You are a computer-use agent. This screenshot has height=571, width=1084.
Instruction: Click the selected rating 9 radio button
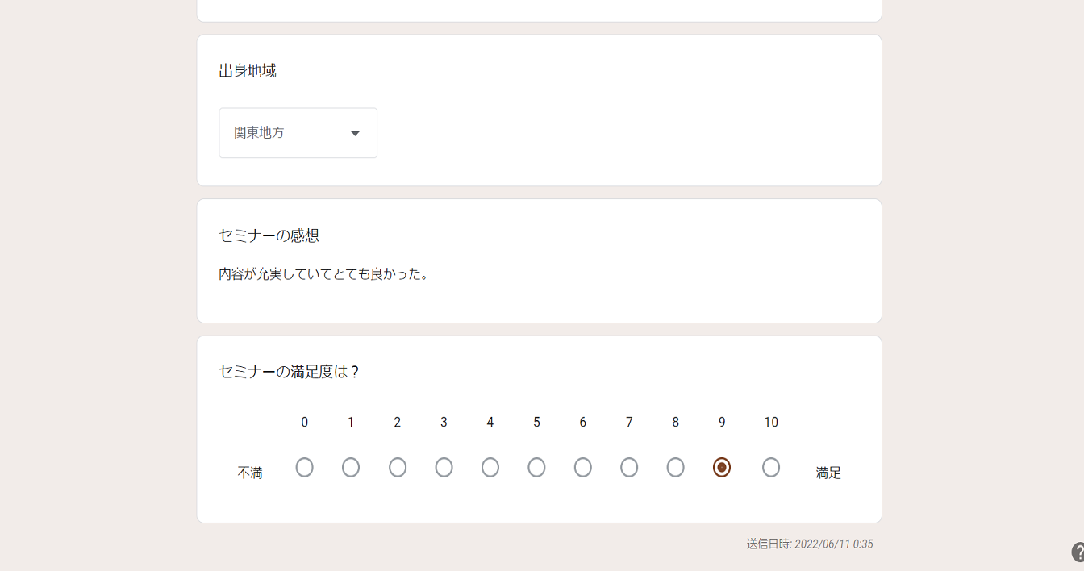coord(722,468)
